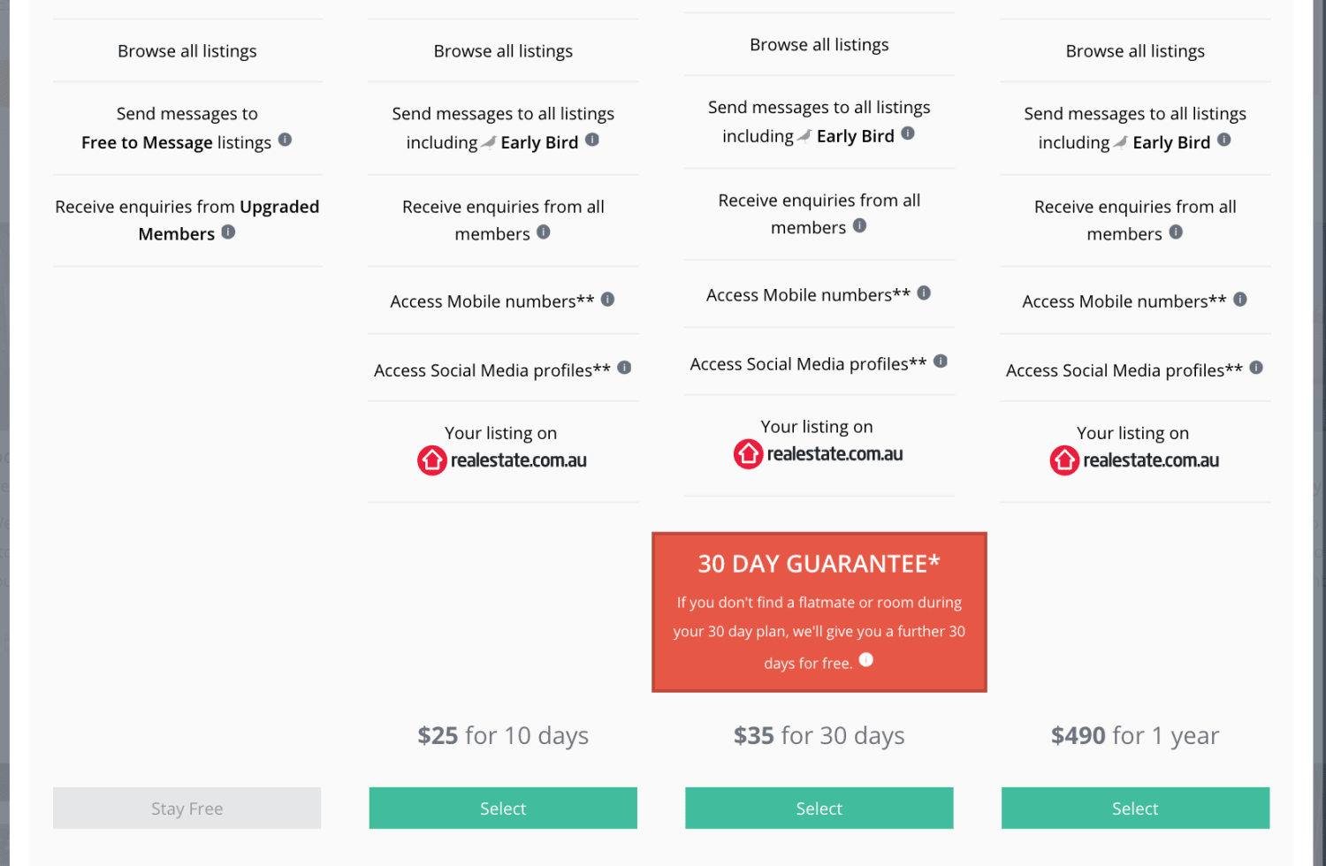This screenshot has height=866, width=1326.
Task: Show Early Bird info in $490 yearly plan
Action: pos(1224,140)
